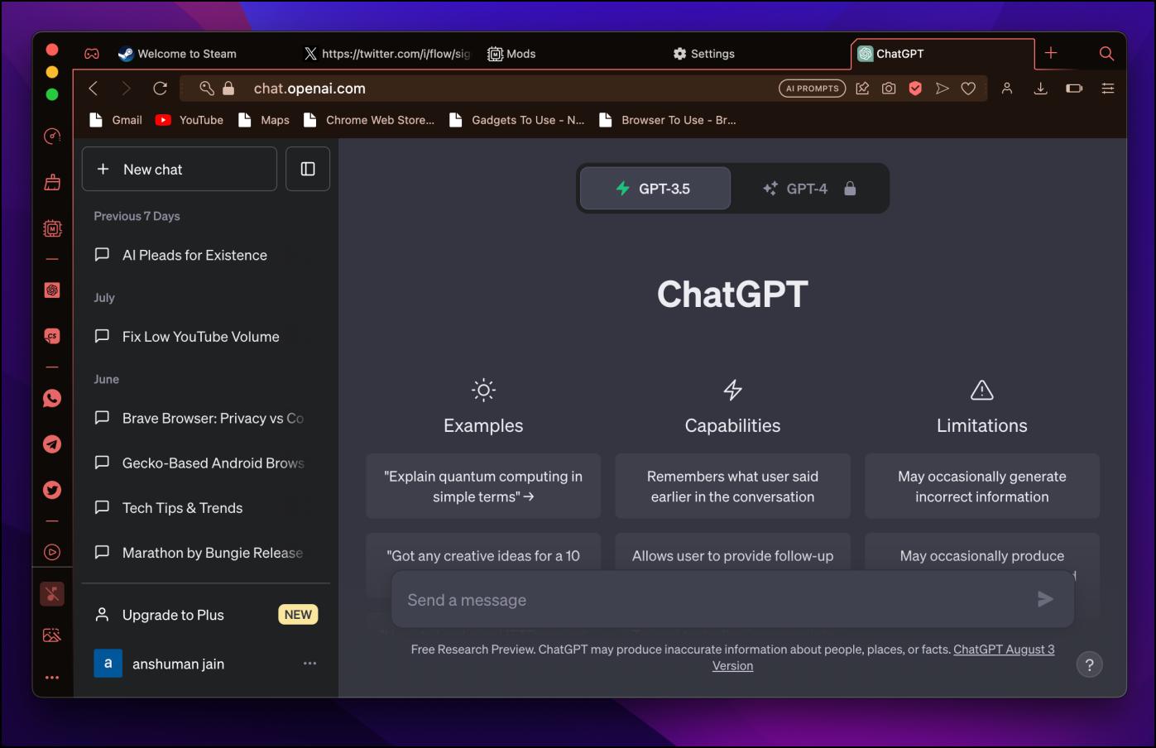Open ChatGPT icon in Opera sidebar

(x=52, y=290)
